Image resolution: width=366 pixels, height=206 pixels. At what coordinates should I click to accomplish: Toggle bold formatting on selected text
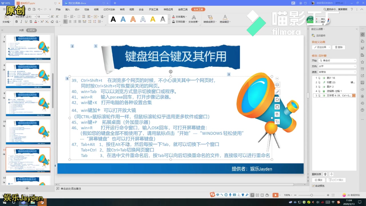(17, 22)
